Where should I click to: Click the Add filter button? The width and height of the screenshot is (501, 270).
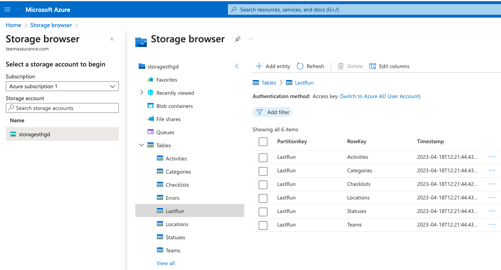(273, 112)
